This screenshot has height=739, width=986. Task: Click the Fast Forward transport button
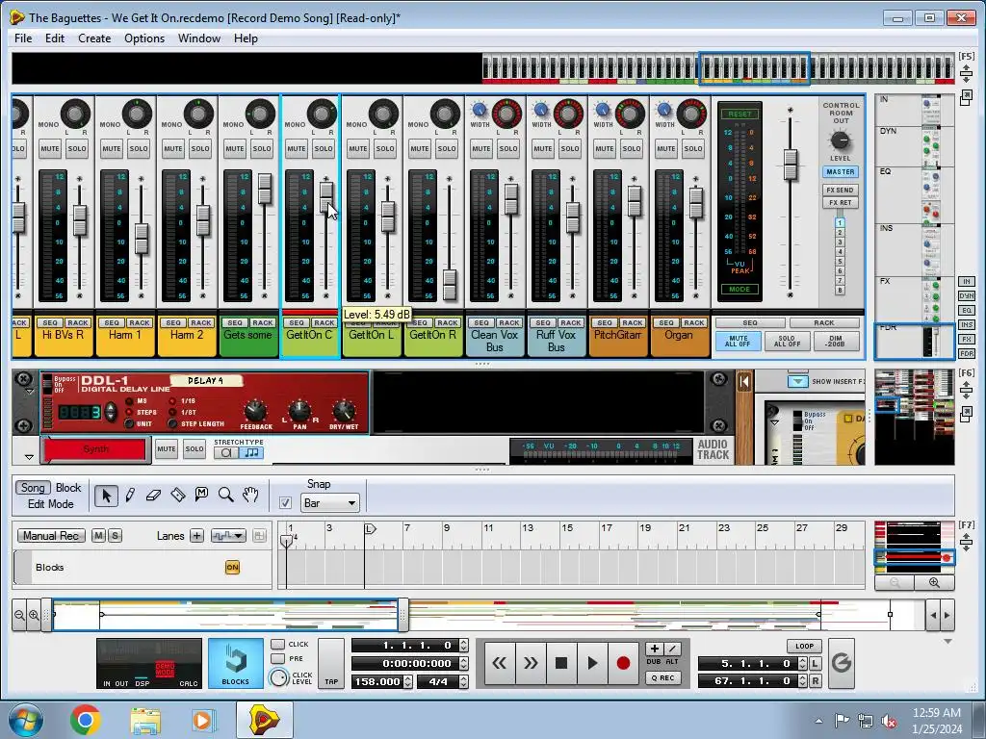(531, 663)
